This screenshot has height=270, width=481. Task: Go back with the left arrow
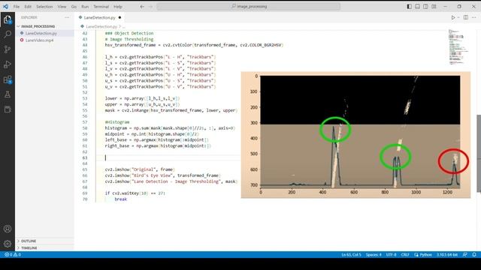pos(142,7)
